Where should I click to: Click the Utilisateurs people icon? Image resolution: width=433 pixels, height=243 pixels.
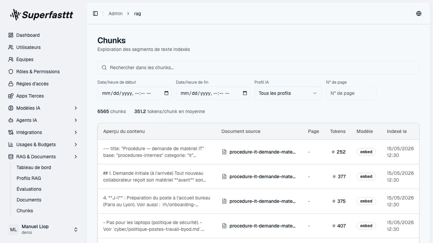[x=11, y=47]
